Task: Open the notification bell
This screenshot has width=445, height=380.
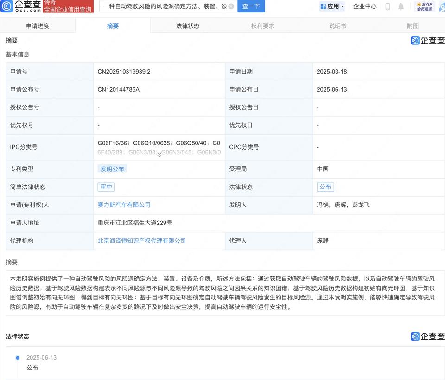Action: (x=401, y=6)
